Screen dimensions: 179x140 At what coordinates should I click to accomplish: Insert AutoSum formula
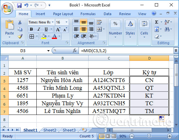[156, 22]
